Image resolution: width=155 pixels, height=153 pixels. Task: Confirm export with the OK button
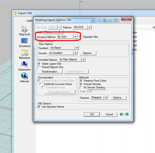(x=92, y=114)
